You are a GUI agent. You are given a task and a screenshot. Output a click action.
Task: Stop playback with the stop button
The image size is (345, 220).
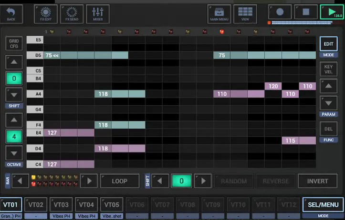click(306, 12)
